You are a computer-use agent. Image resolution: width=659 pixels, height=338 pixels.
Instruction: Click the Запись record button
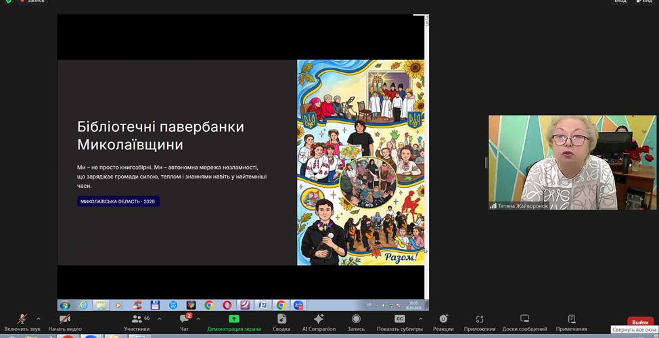[356, 323]
